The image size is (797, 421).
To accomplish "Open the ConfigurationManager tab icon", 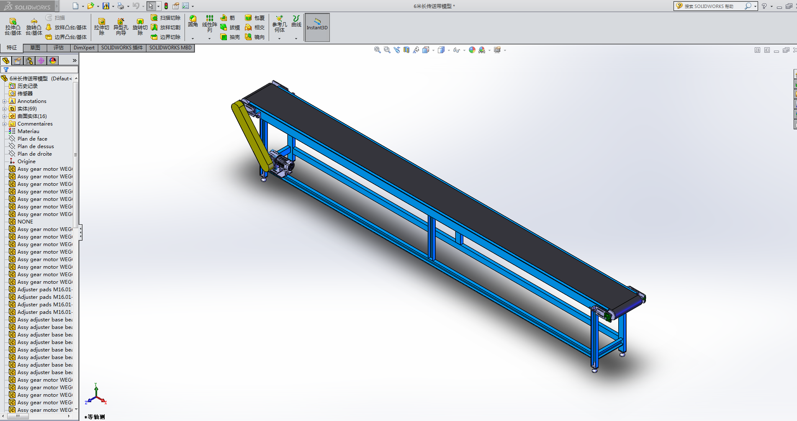I will pos(29,61).
